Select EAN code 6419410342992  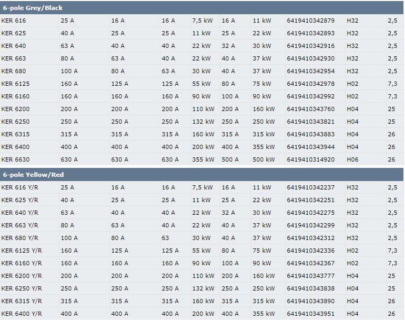[310, 96]
